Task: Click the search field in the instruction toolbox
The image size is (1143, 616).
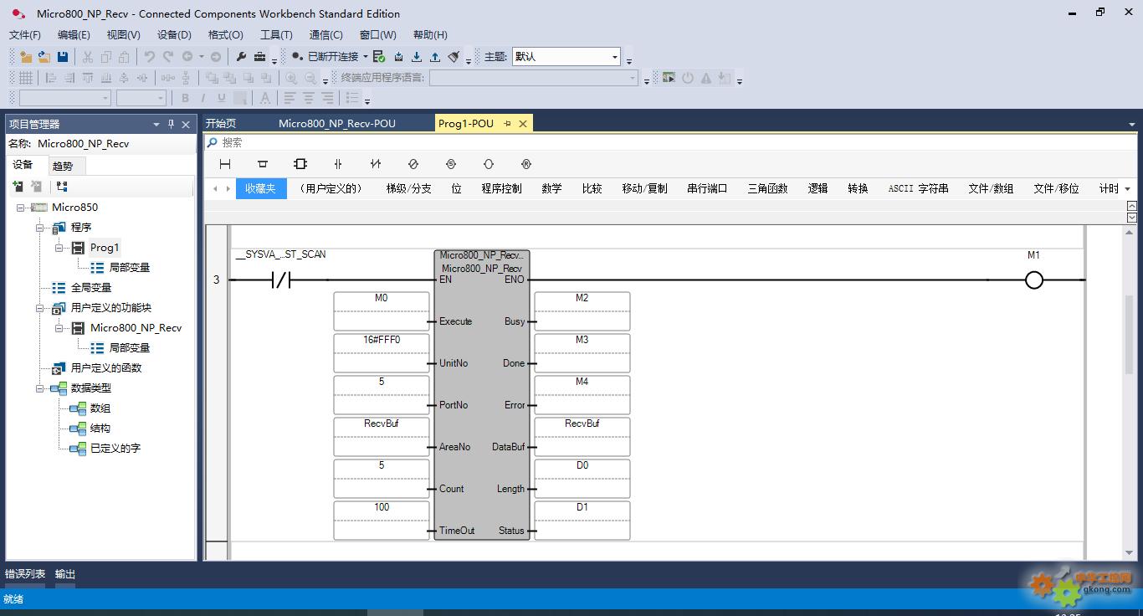Action: click(x=671, y=143)
